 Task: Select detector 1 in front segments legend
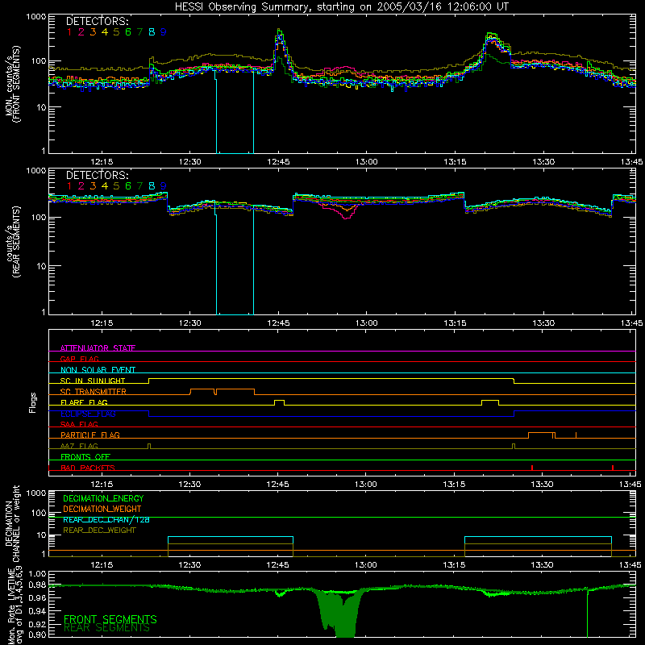[69, 32]
